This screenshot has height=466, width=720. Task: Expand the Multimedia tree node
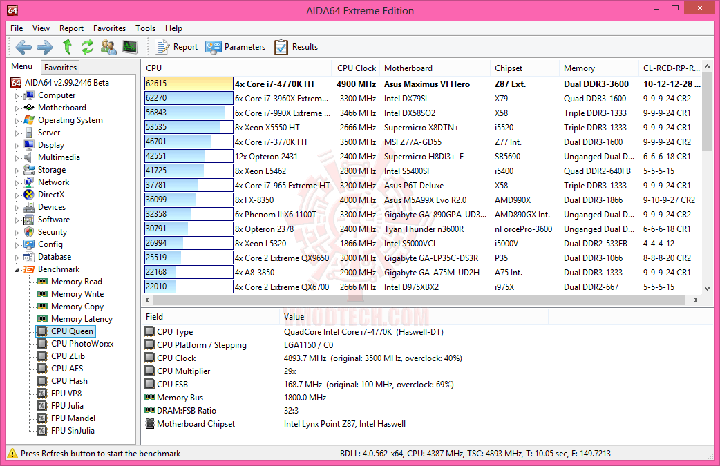click(17, 158)
